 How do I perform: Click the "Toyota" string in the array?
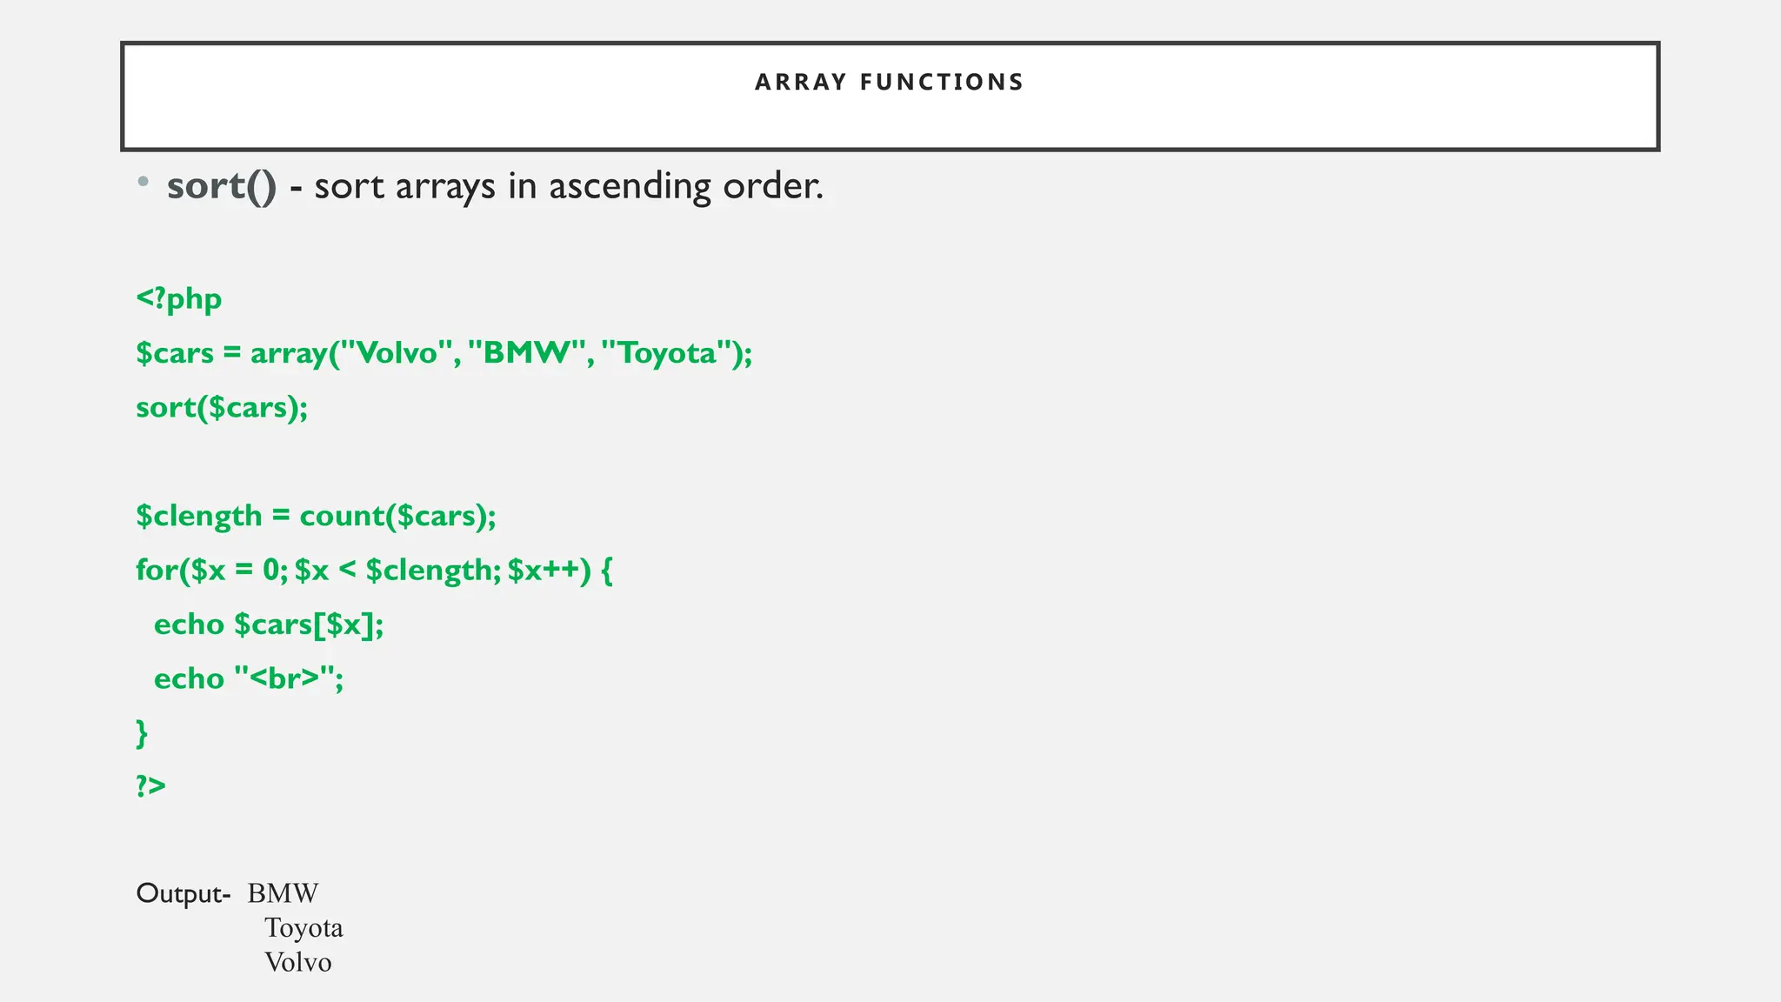(x=666, y=353)
